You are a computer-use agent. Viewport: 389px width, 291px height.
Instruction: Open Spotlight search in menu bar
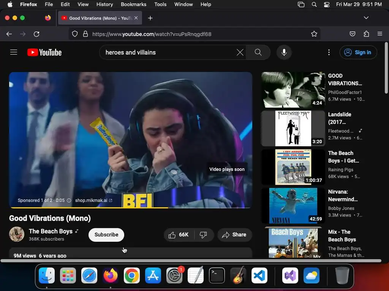click(x=314, y=4)
